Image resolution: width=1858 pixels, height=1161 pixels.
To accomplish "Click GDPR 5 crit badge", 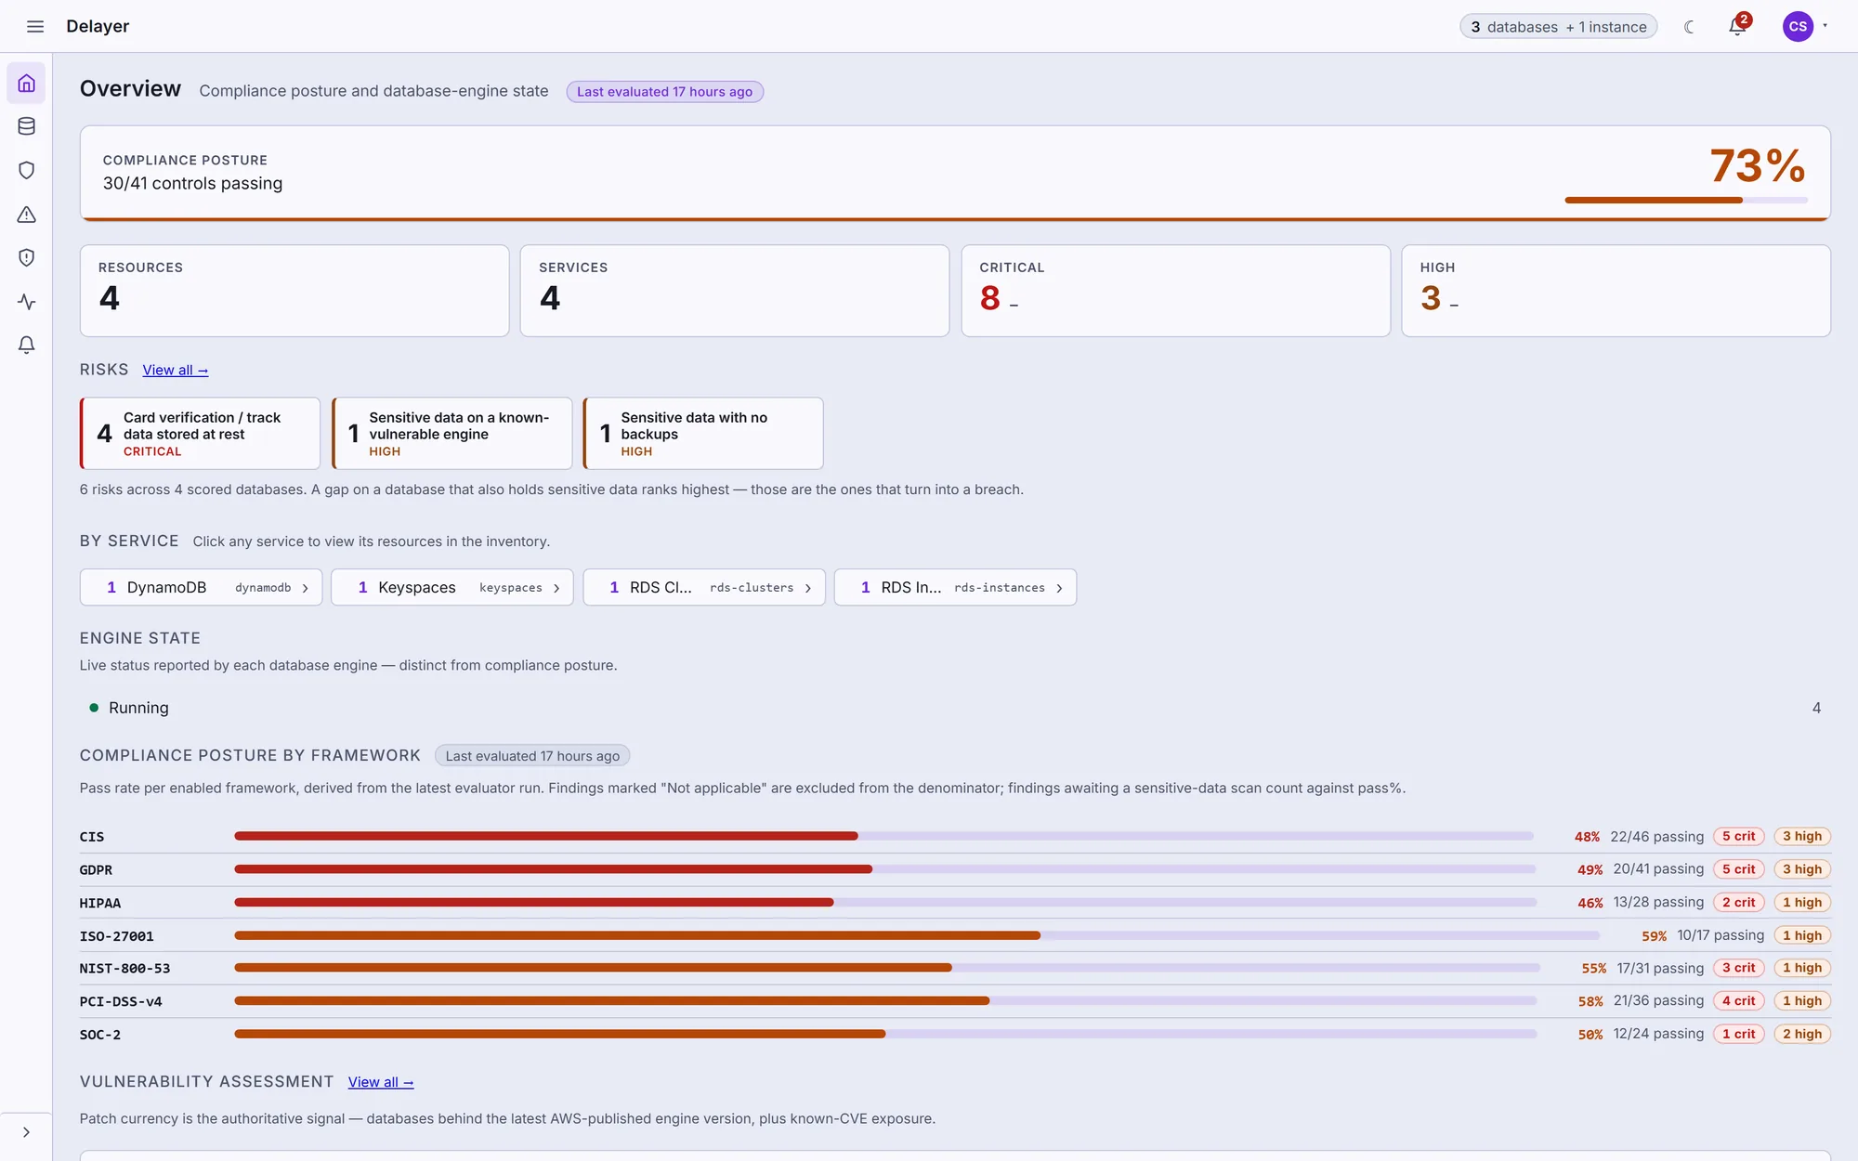I will [x=1739, y=869].
